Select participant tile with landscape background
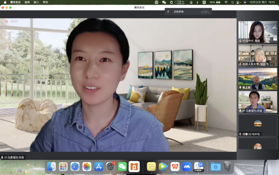 [258, 78]
